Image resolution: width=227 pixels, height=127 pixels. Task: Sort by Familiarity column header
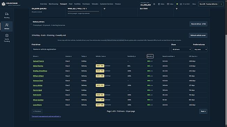click(x=131, y=56)
